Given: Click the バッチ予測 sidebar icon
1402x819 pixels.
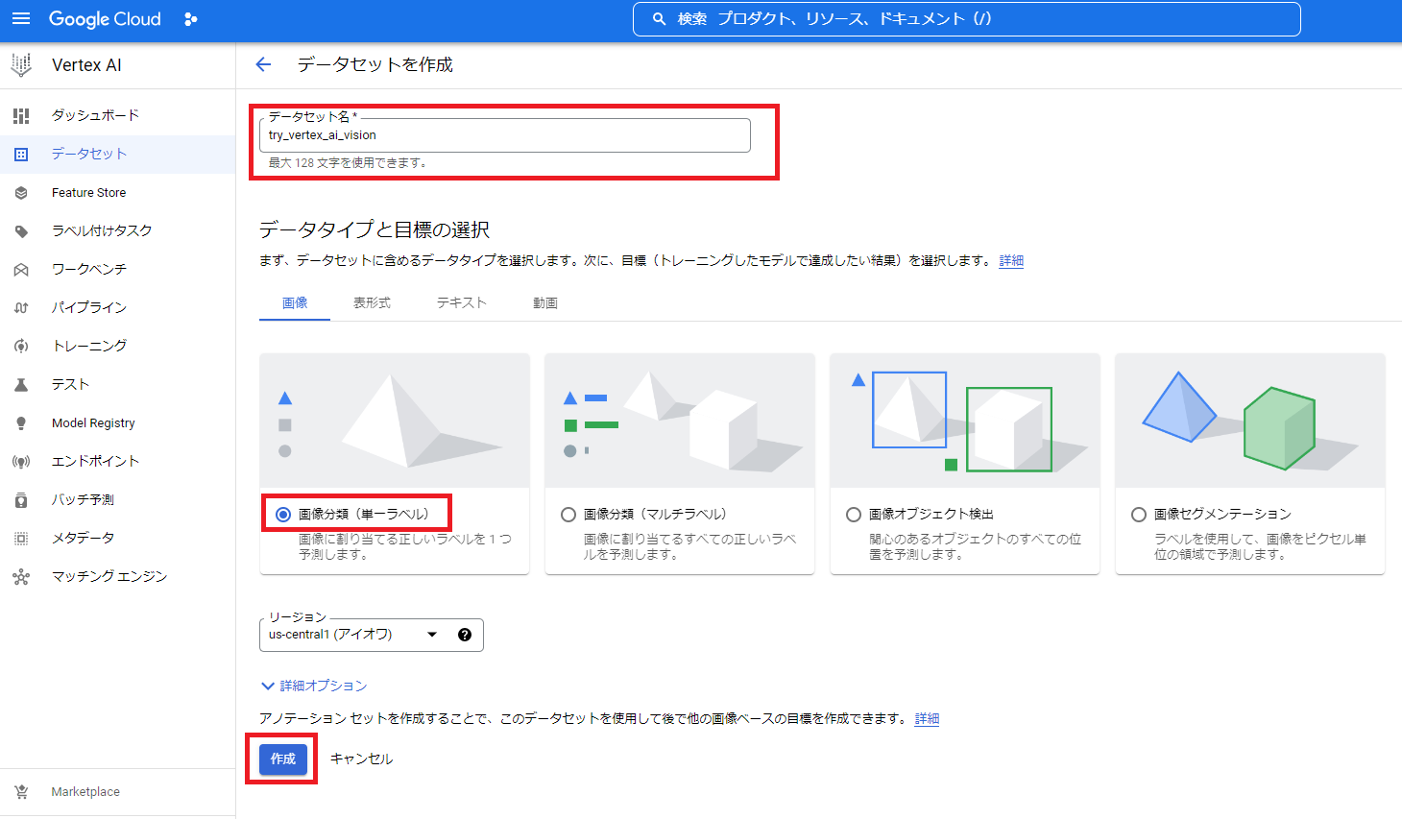Looking at the screenshot, I should tap(21, 500).
